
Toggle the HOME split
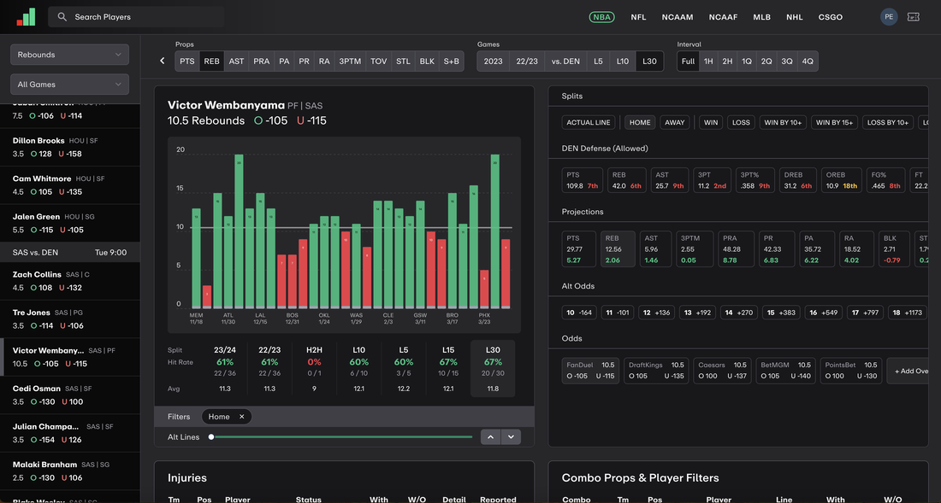(x=640, y=122)
